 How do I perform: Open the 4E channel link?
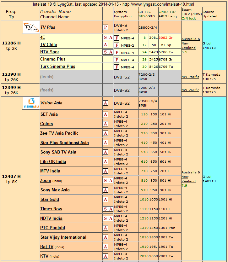tap(42, 37)
